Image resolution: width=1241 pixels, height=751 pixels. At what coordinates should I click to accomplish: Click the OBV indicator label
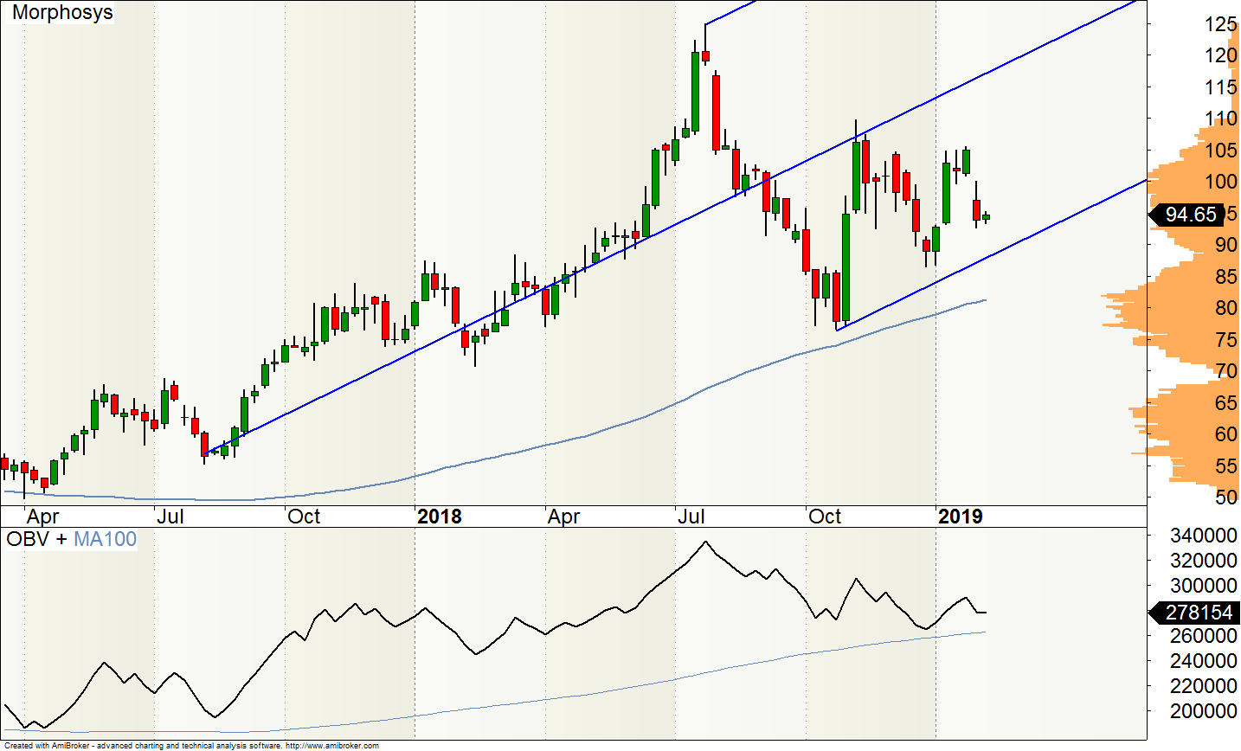coord(28,539)
